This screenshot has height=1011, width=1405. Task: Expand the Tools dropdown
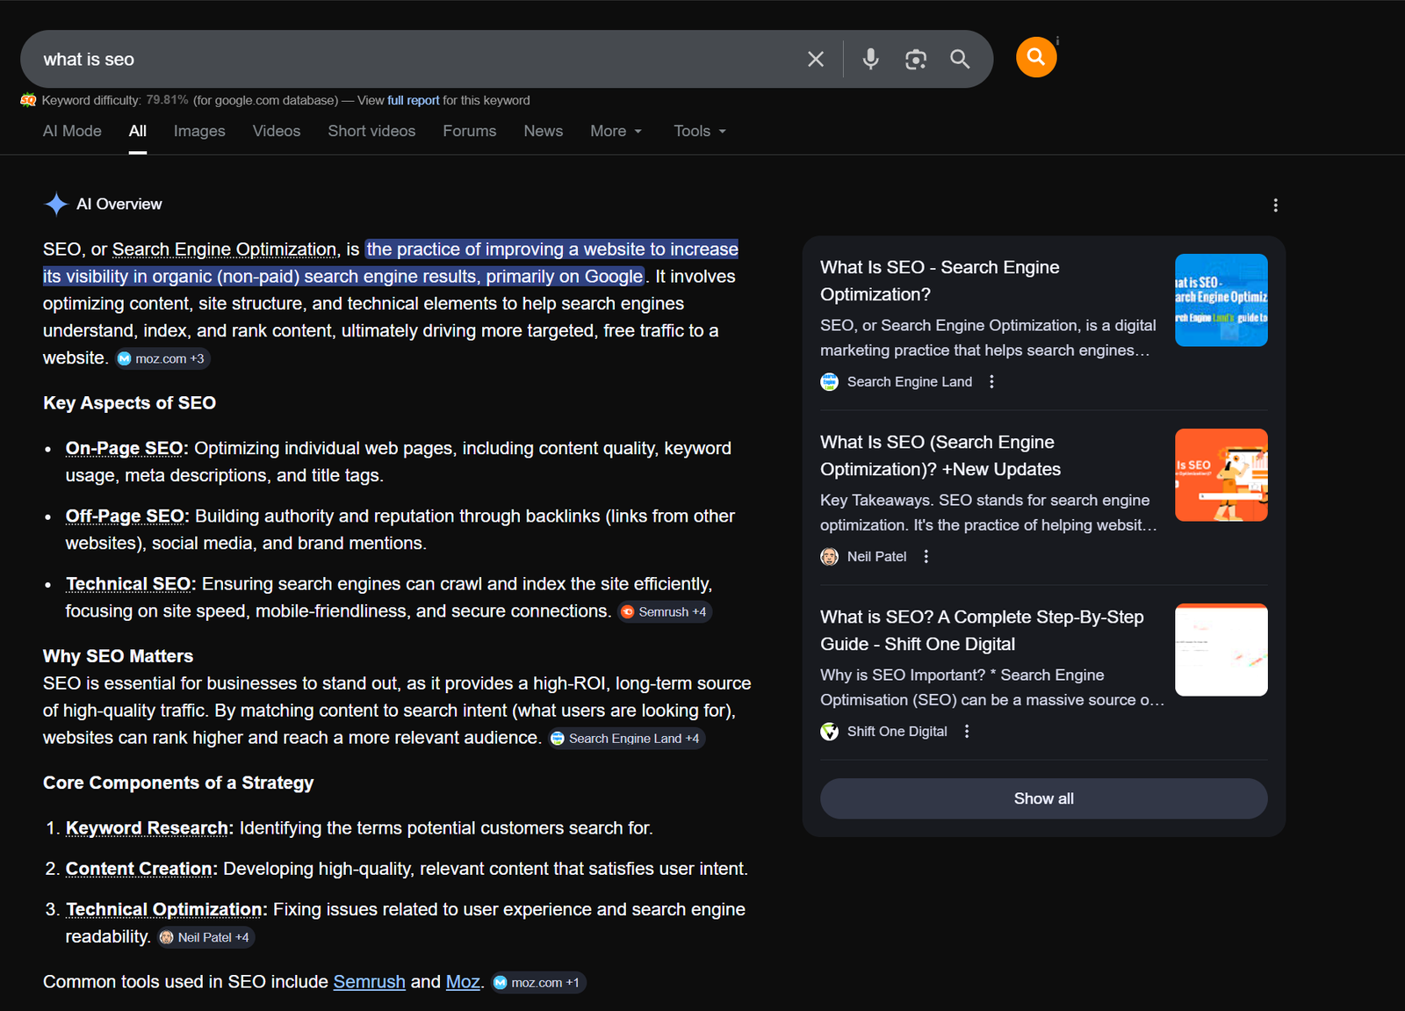coord(700,131)
